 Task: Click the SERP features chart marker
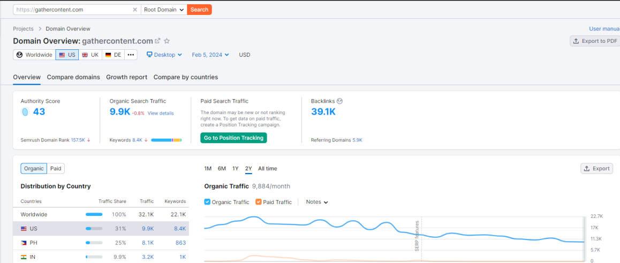417,236
